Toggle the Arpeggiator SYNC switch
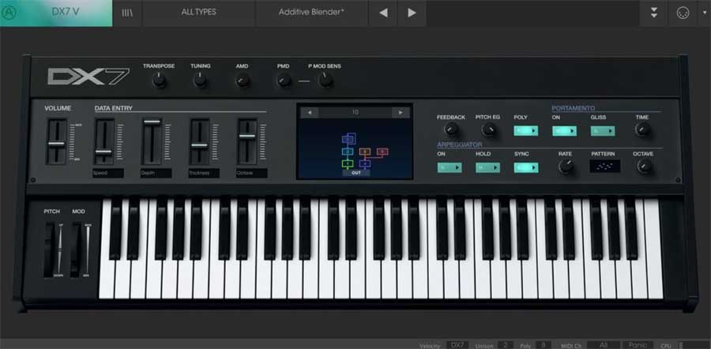 pos(526,167)
